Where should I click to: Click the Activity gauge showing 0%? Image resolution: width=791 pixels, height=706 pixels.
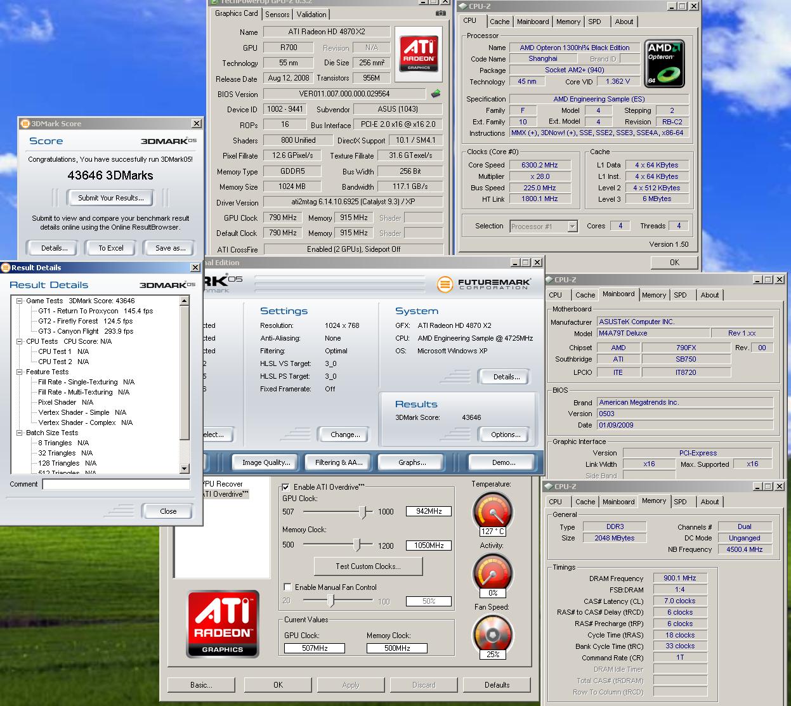pyautogui.click(x=493, y=574)
